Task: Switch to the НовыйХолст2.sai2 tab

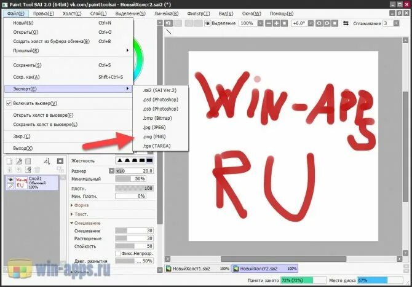Action: coord(265,269)
